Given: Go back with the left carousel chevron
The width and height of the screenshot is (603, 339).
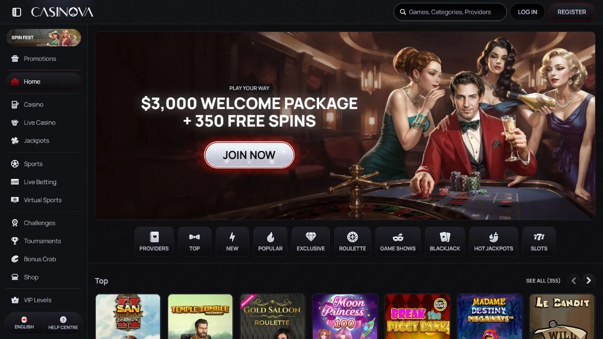Looking at the screenshot, I should coord(574,281).
